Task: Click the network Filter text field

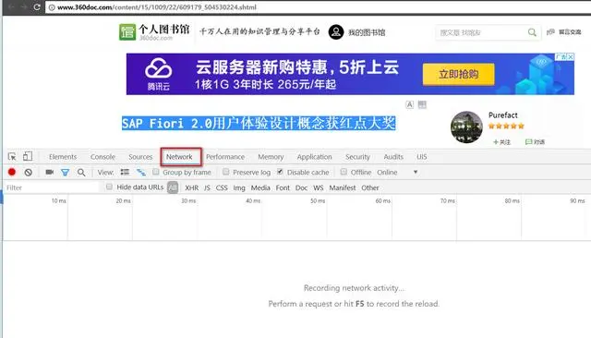Action: click(x=52, y=187)
